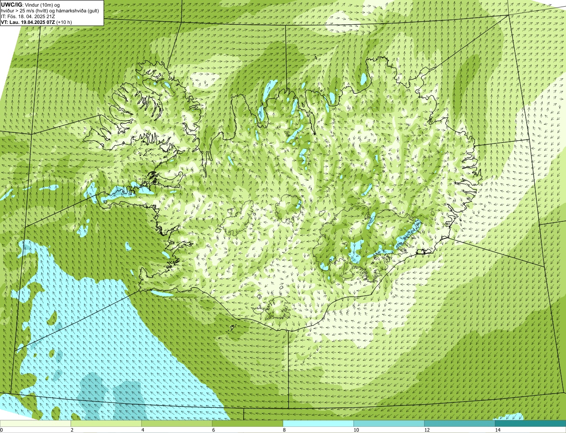Click the legend scale label "14"
Image resolution: width=566 pixels, height=433 pixels.
[x=497, y=430]
